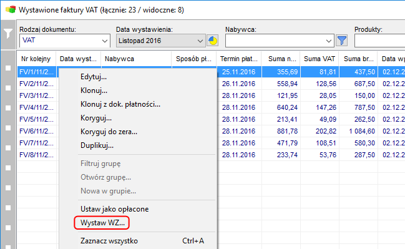
Task: Click the colored cubes application icon
Action: (11, 10)
